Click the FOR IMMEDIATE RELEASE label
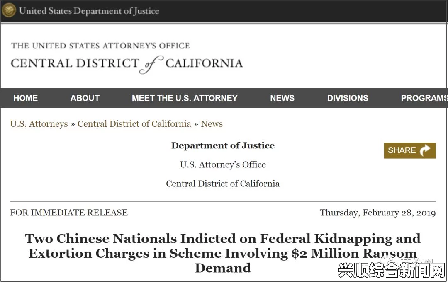 (69, 213)
